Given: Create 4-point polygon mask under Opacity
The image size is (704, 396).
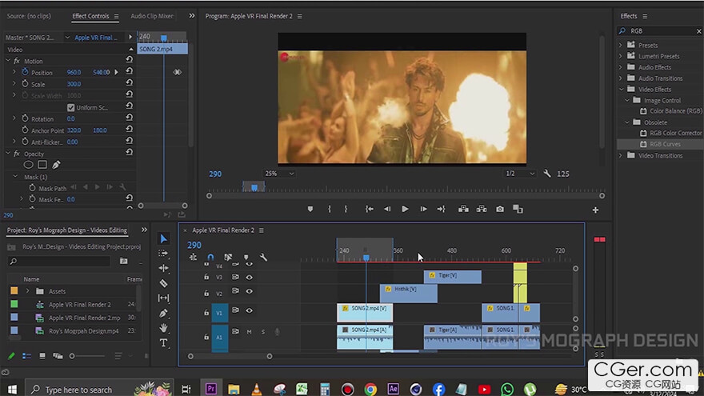Looking at the screenshot, I should point(42,165).
